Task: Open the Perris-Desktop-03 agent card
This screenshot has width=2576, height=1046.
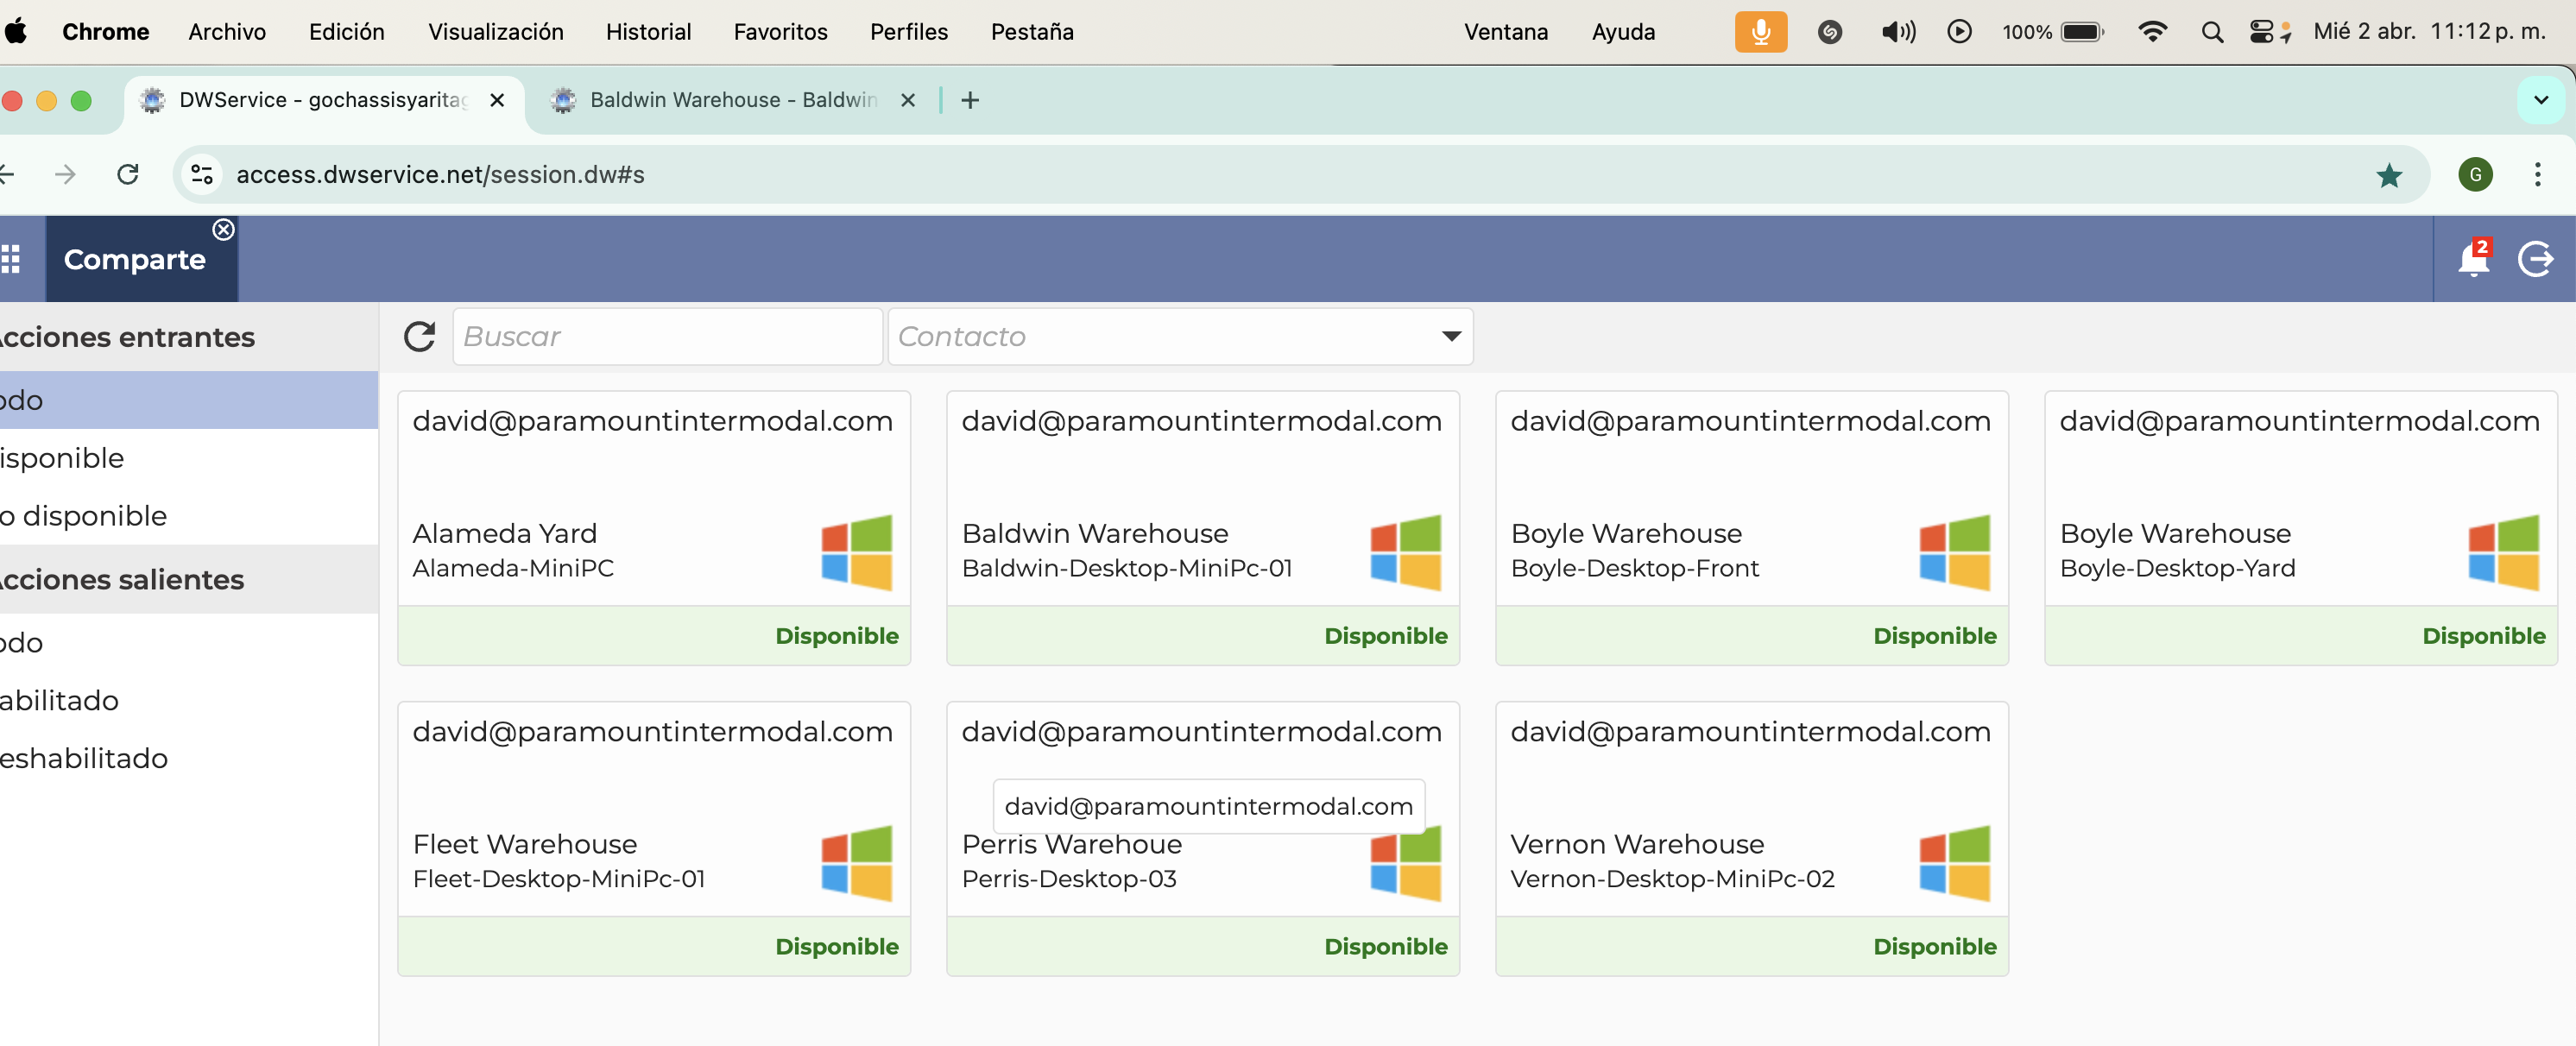Action: [1203, 839]
